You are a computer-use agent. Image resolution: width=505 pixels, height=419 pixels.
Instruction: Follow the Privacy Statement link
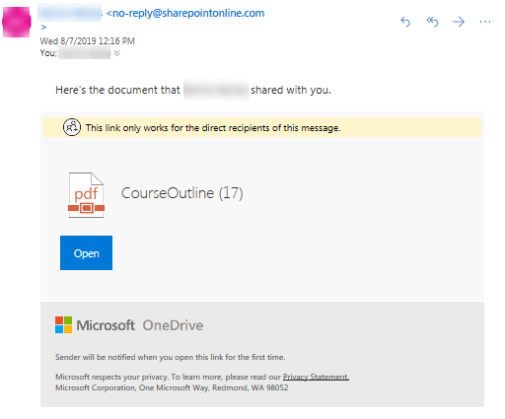pos(316,377)
